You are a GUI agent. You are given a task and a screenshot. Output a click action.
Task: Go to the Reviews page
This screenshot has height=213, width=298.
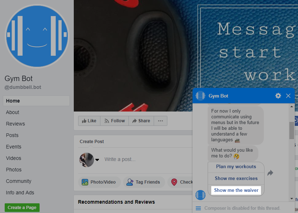click(x=15, y=124)
